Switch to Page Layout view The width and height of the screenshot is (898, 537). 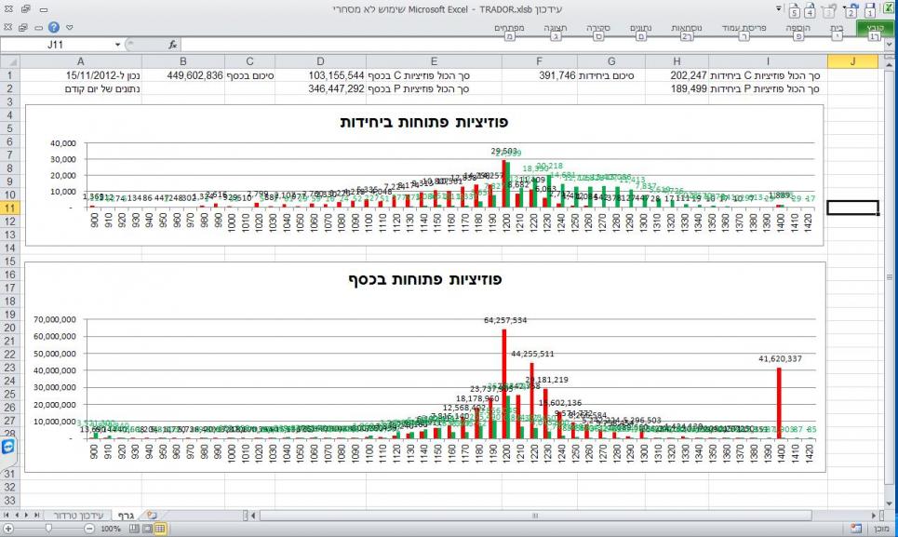pos(147,529)
